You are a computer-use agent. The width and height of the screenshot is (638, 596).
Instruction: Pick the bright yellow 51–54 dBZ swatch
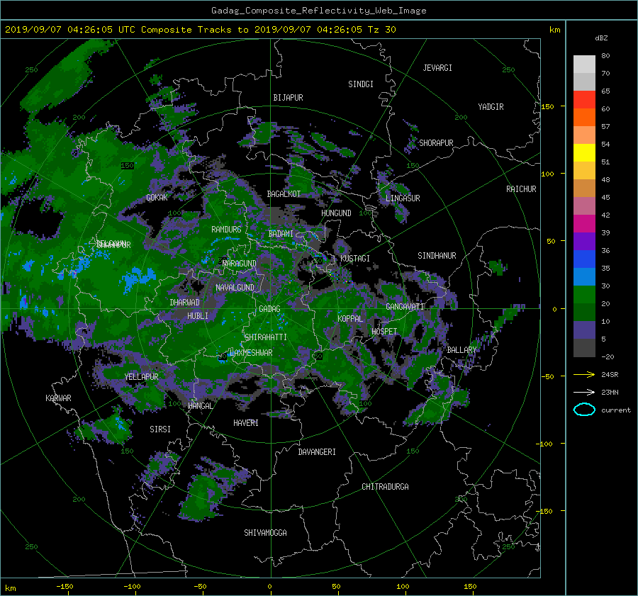[584, 153]
